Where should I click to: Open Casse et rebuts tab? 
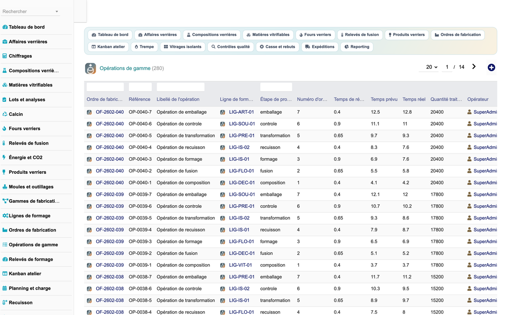277,47
